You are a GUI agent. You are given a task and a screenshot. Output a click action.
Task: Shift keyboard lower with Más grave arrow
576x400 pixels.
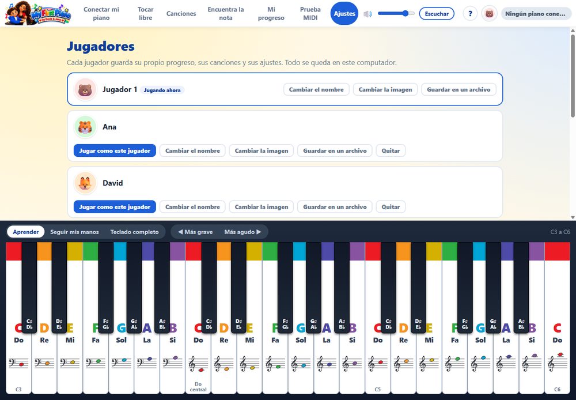[x=195, y=232]
